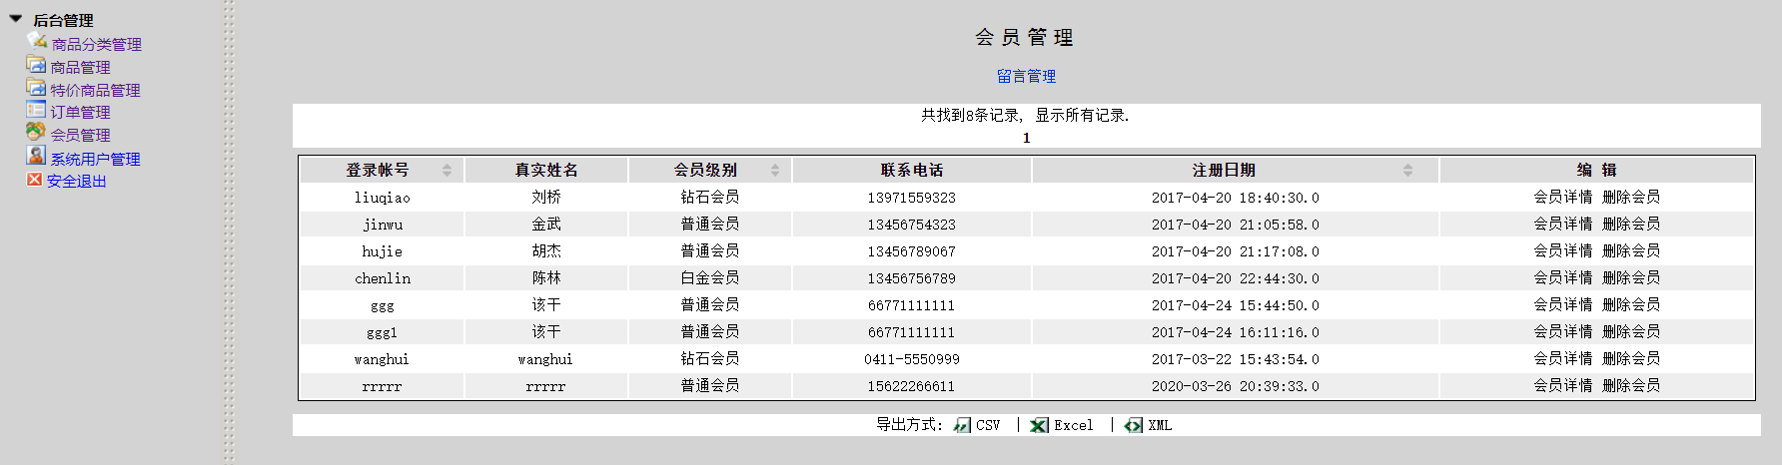Collapse the 后台管理 tree menu
The image size is (1782, 465).
coord(16,19)
